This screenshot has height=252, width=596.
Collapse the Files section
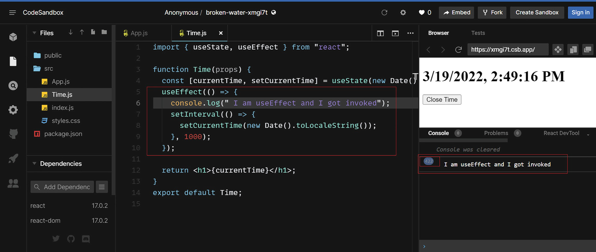[x=35, y=33]
